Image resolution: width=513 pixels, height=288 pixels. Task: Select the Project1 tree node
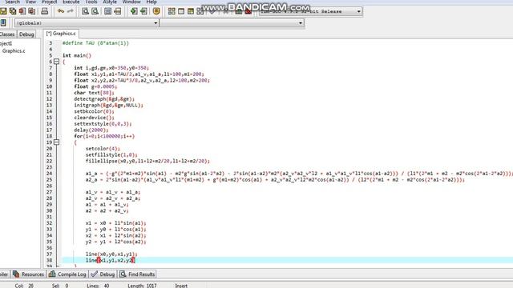click(6, 43)
